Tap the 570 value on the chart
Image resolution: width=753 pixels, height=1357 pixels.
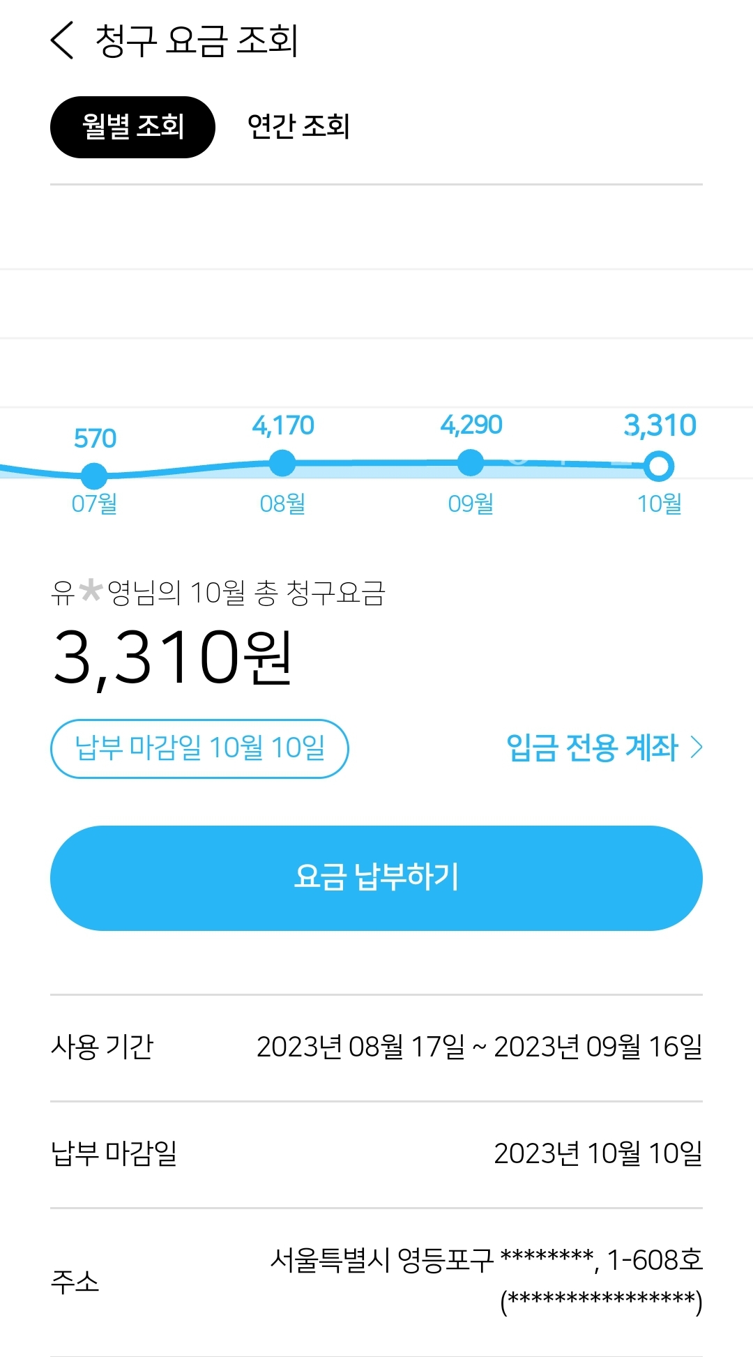pyautogui.click(x=95, y=439)
